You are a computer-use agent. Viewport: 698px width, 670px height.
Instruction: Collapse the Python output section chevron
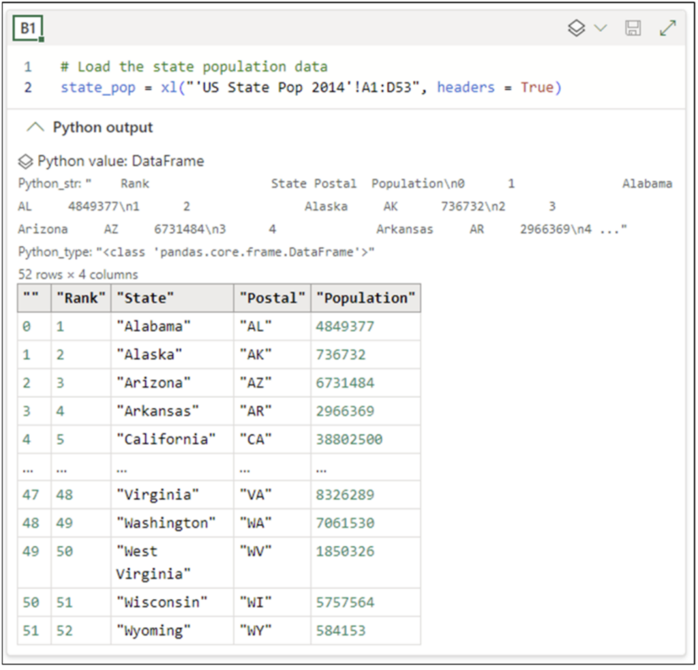click(x=35, y=127)
